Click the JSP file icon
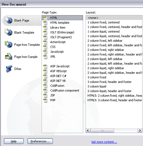The width and height of the screenshot is (143, 146). click(45, 95)
